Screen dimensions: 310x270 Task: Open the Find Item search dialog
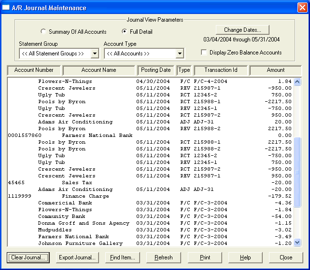point(123,257)
